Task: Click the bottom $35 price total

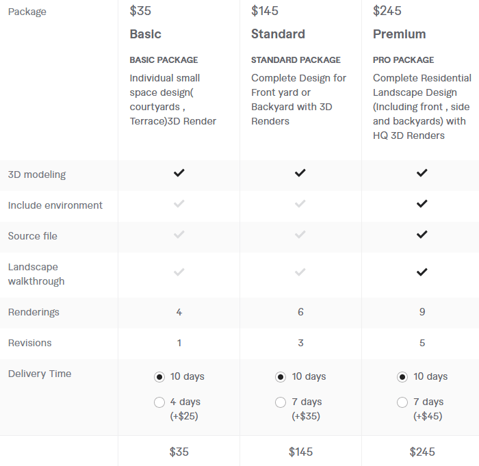Action: [x=179, y=452]
